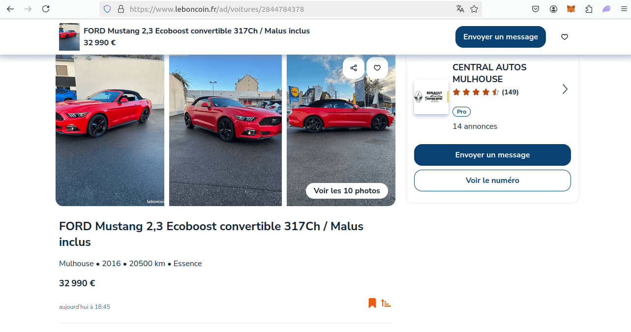Focus the URL address bar
The image size is (631, 332).
pos(290,9)
